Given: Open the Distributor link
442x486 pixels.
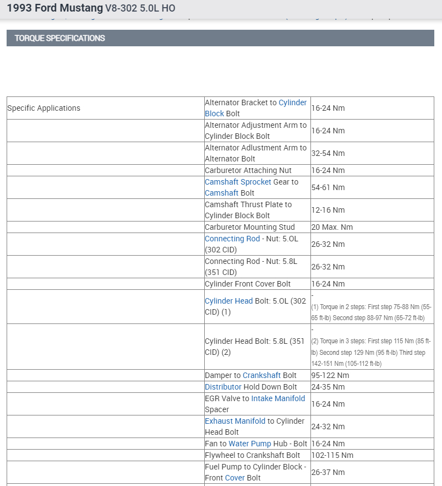Looking at the screenshot, I should coord(223,387).
